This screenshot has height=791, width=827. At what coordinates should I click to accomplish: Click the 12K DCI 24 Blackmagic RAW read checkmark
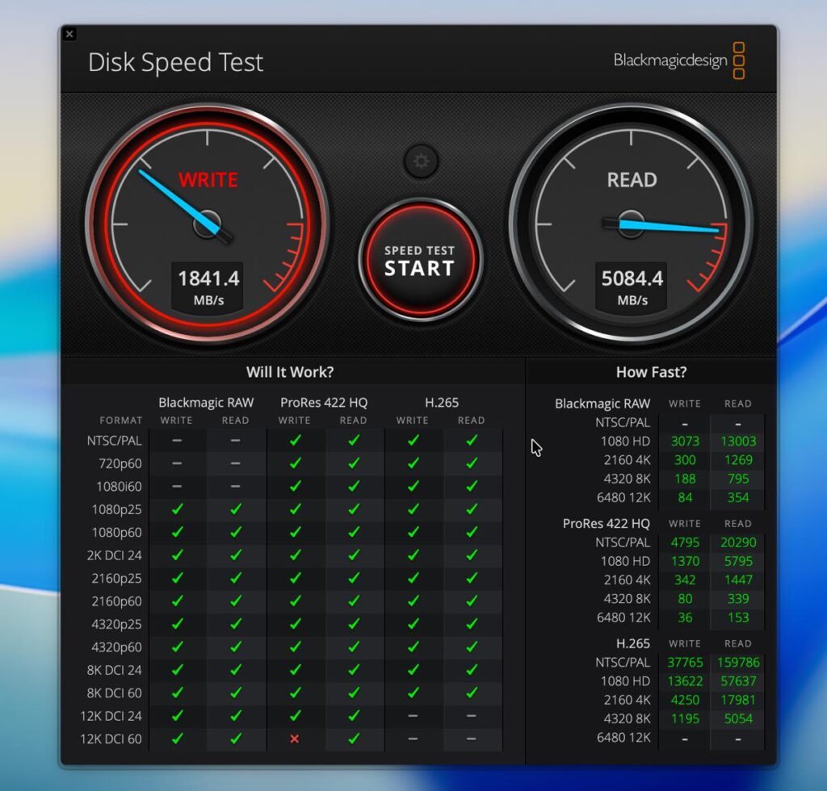pyautogui.click(x=236, y=715)
